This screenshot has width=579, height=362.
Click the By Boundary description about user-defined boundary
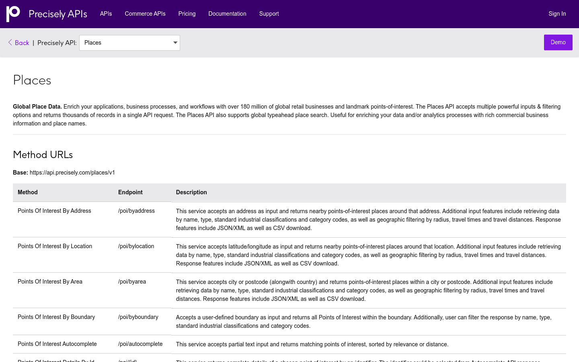[364, 321]
